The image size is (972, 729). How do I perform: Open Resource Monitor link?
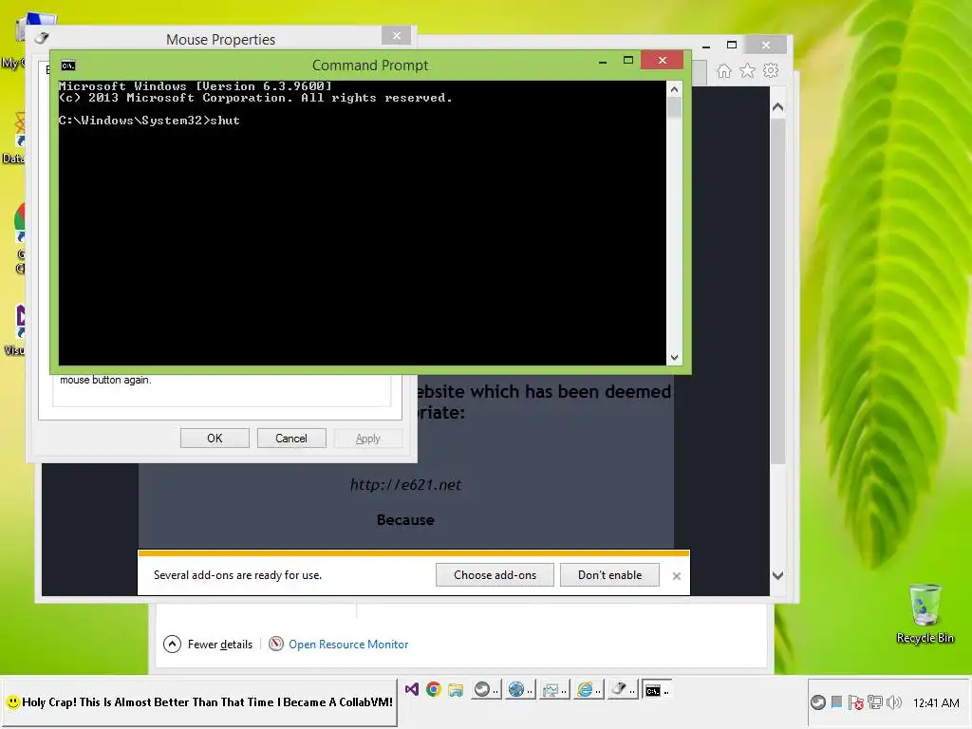point(348,645)
